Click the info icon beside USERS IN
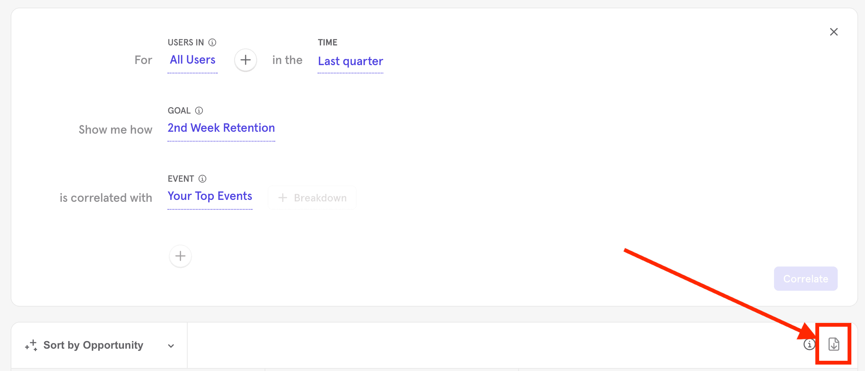The image size is (865, 371). [212, 42]
